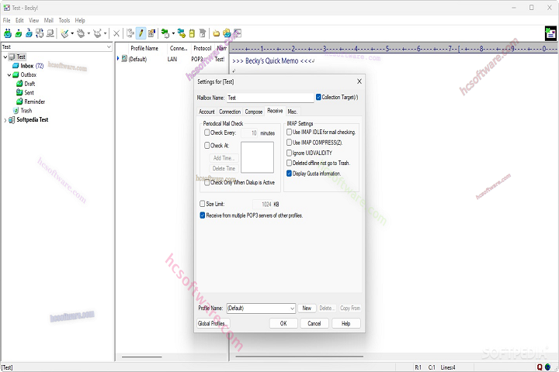Enable Use IMAP IDLE for mail checking
Screen dimensions: 559x372
289,132
